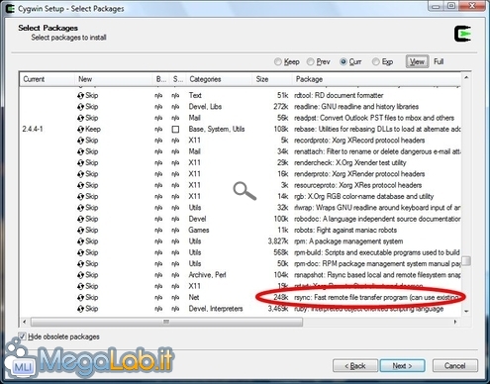This screenshot has width=490, height=384.
Task: Toggle source checkbox for rebase package
Action: 175,130
